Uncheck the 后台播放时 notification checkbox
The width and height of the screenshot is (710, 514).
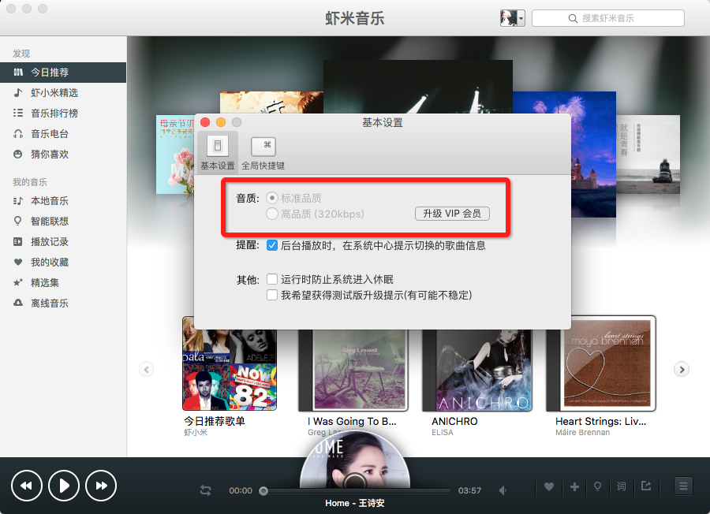(271, 245)
